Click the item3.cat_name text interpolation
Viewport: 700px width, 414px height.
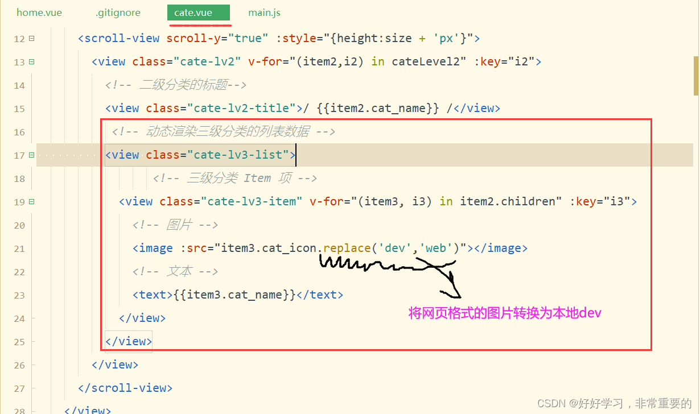click(x=235, y=295)
